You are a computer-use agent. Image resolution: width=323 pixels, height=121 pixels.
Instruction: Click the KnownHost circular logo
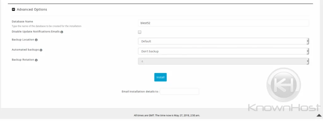point(284,85)
